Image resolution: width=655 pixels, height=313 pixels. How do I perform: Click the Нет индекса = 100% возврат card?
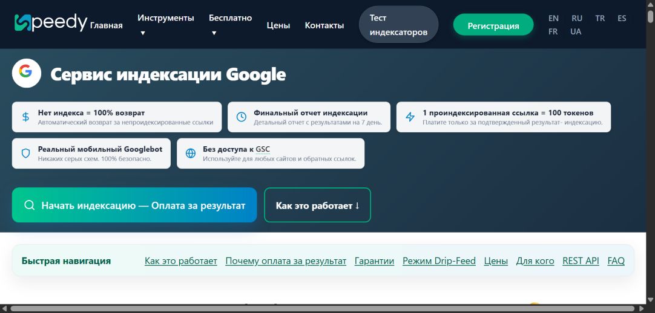tap(117, 117)
